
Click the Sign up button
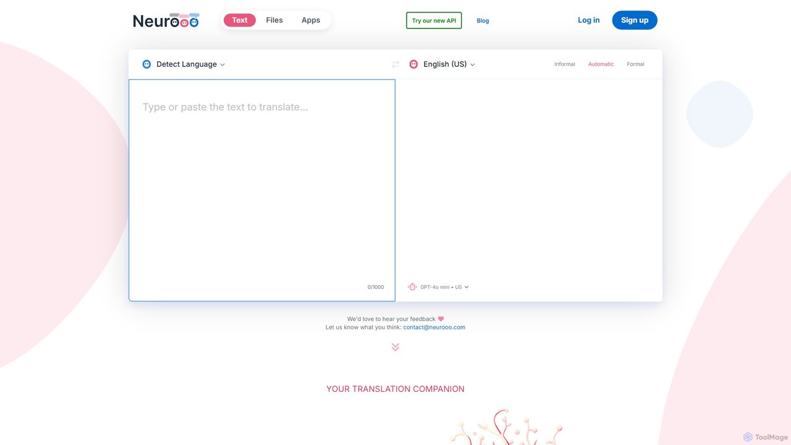click(x=635, y=20)
